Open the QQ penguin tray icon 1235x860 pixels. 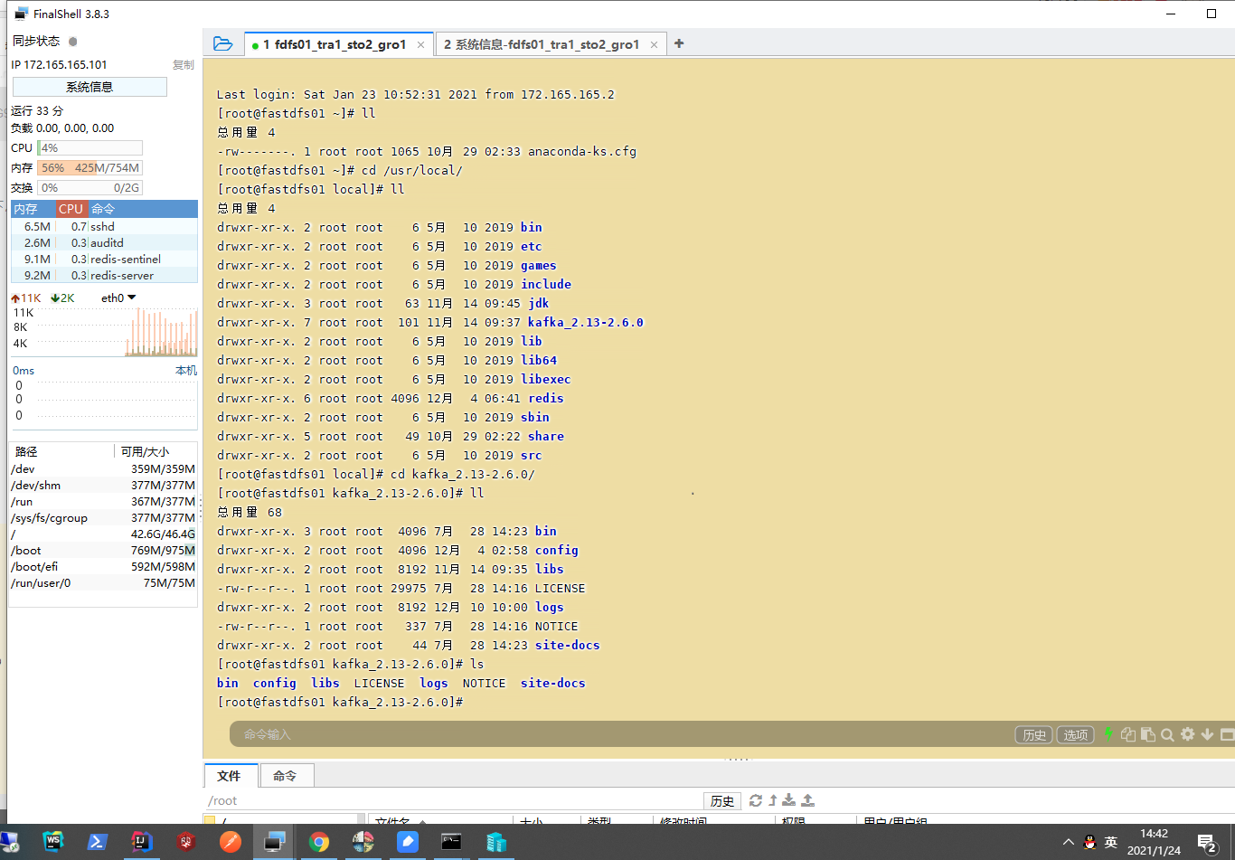(1089, 842)
